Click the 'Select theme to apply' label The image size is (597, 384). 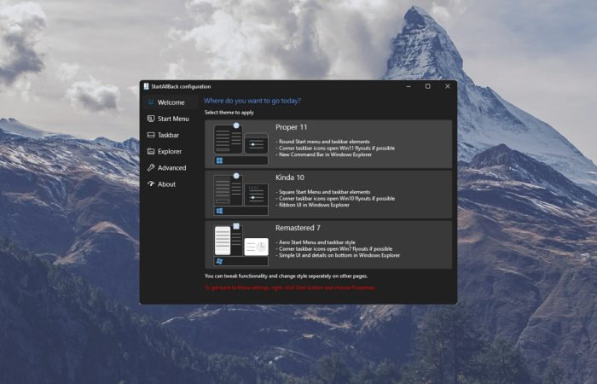(x=229, y=113)
